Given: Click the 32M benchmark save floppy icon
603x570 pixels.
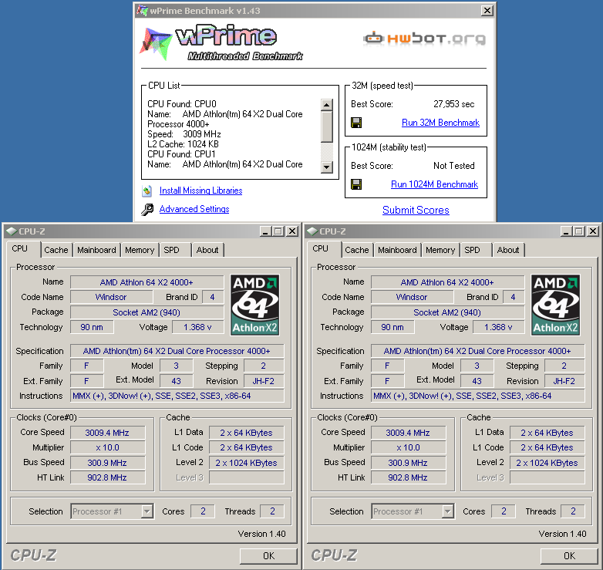Looking at the screenshot, I should (356, 123).
